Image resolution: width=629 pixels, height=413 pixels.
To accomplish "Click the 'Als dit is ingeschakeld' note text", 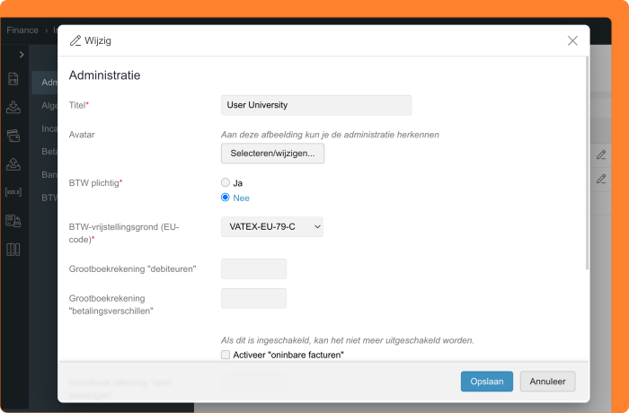I will pyautogui.click(x=348, y=340).
